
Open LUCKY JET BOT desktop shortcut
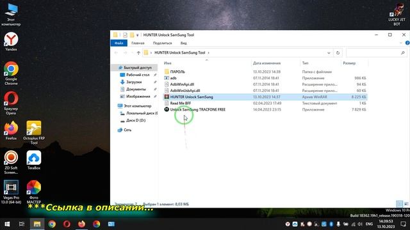397,14
